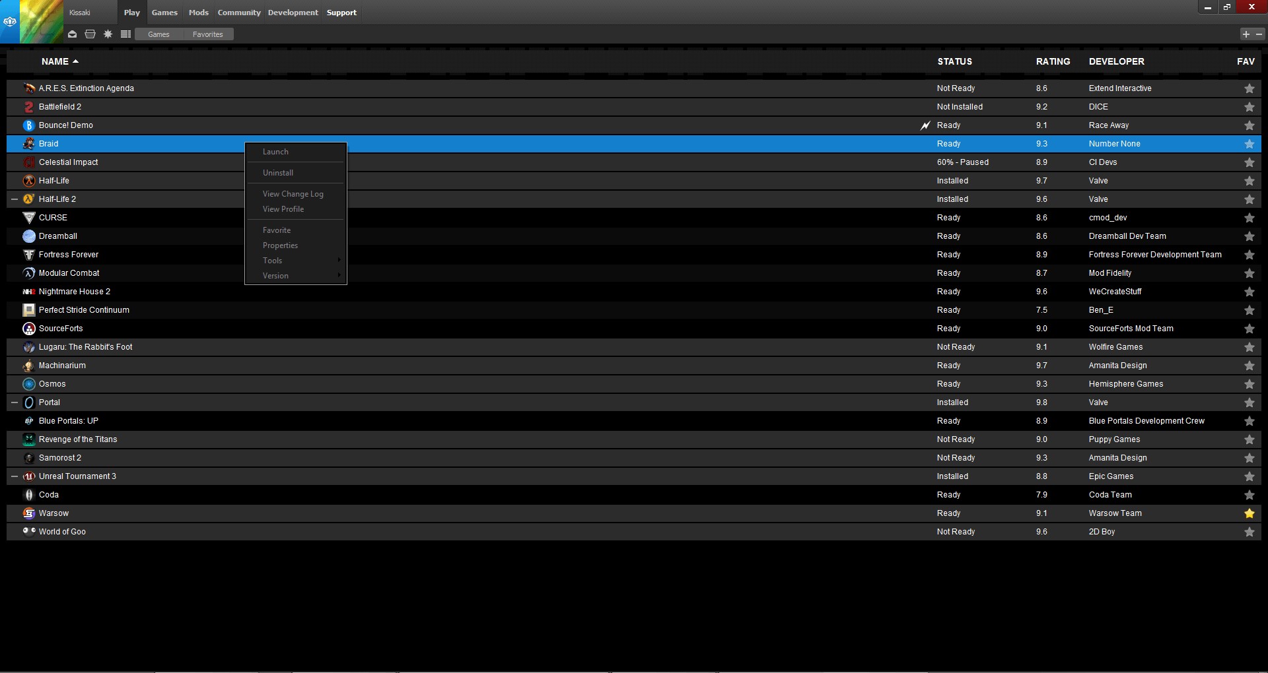Viewport: 1268px width, 673px height.
Task: Click the Favorites filter button
Action: coord(207,34)
